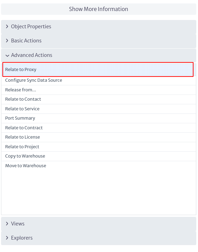Click the chevron icon beside Views

7,224
